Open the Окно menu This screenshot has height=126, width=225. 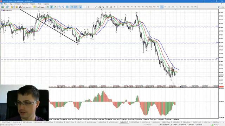39,4
